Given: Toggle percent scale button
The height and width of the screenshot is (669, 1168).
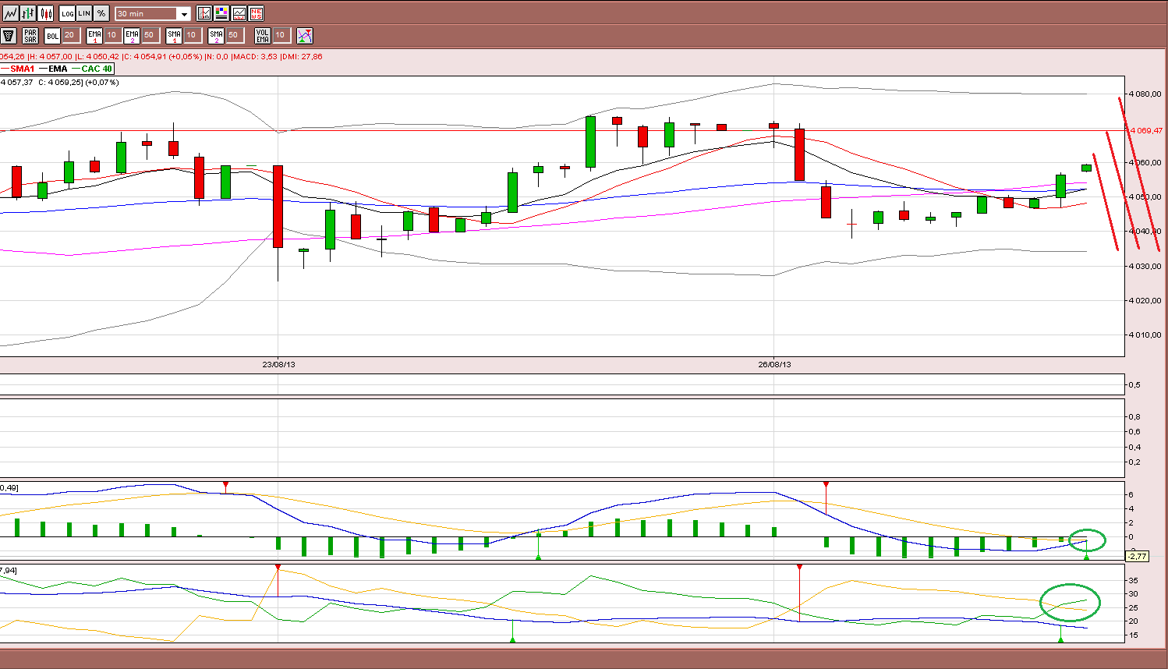Looking at the screenshot, I should tap(101, 13).
